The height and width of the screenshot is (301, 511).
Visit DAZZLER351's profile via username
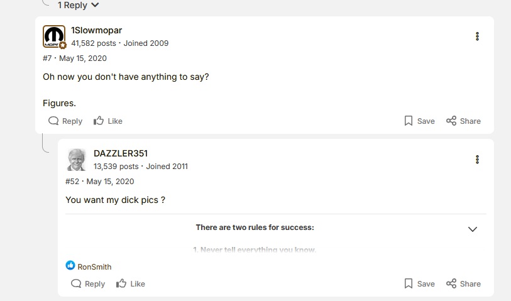[x=121, y=153]
